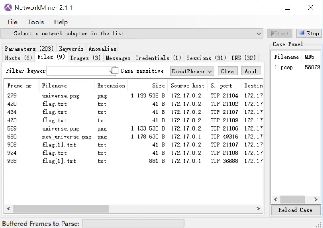Click the Start capture button
323x228 pixels.
[280, 33]
